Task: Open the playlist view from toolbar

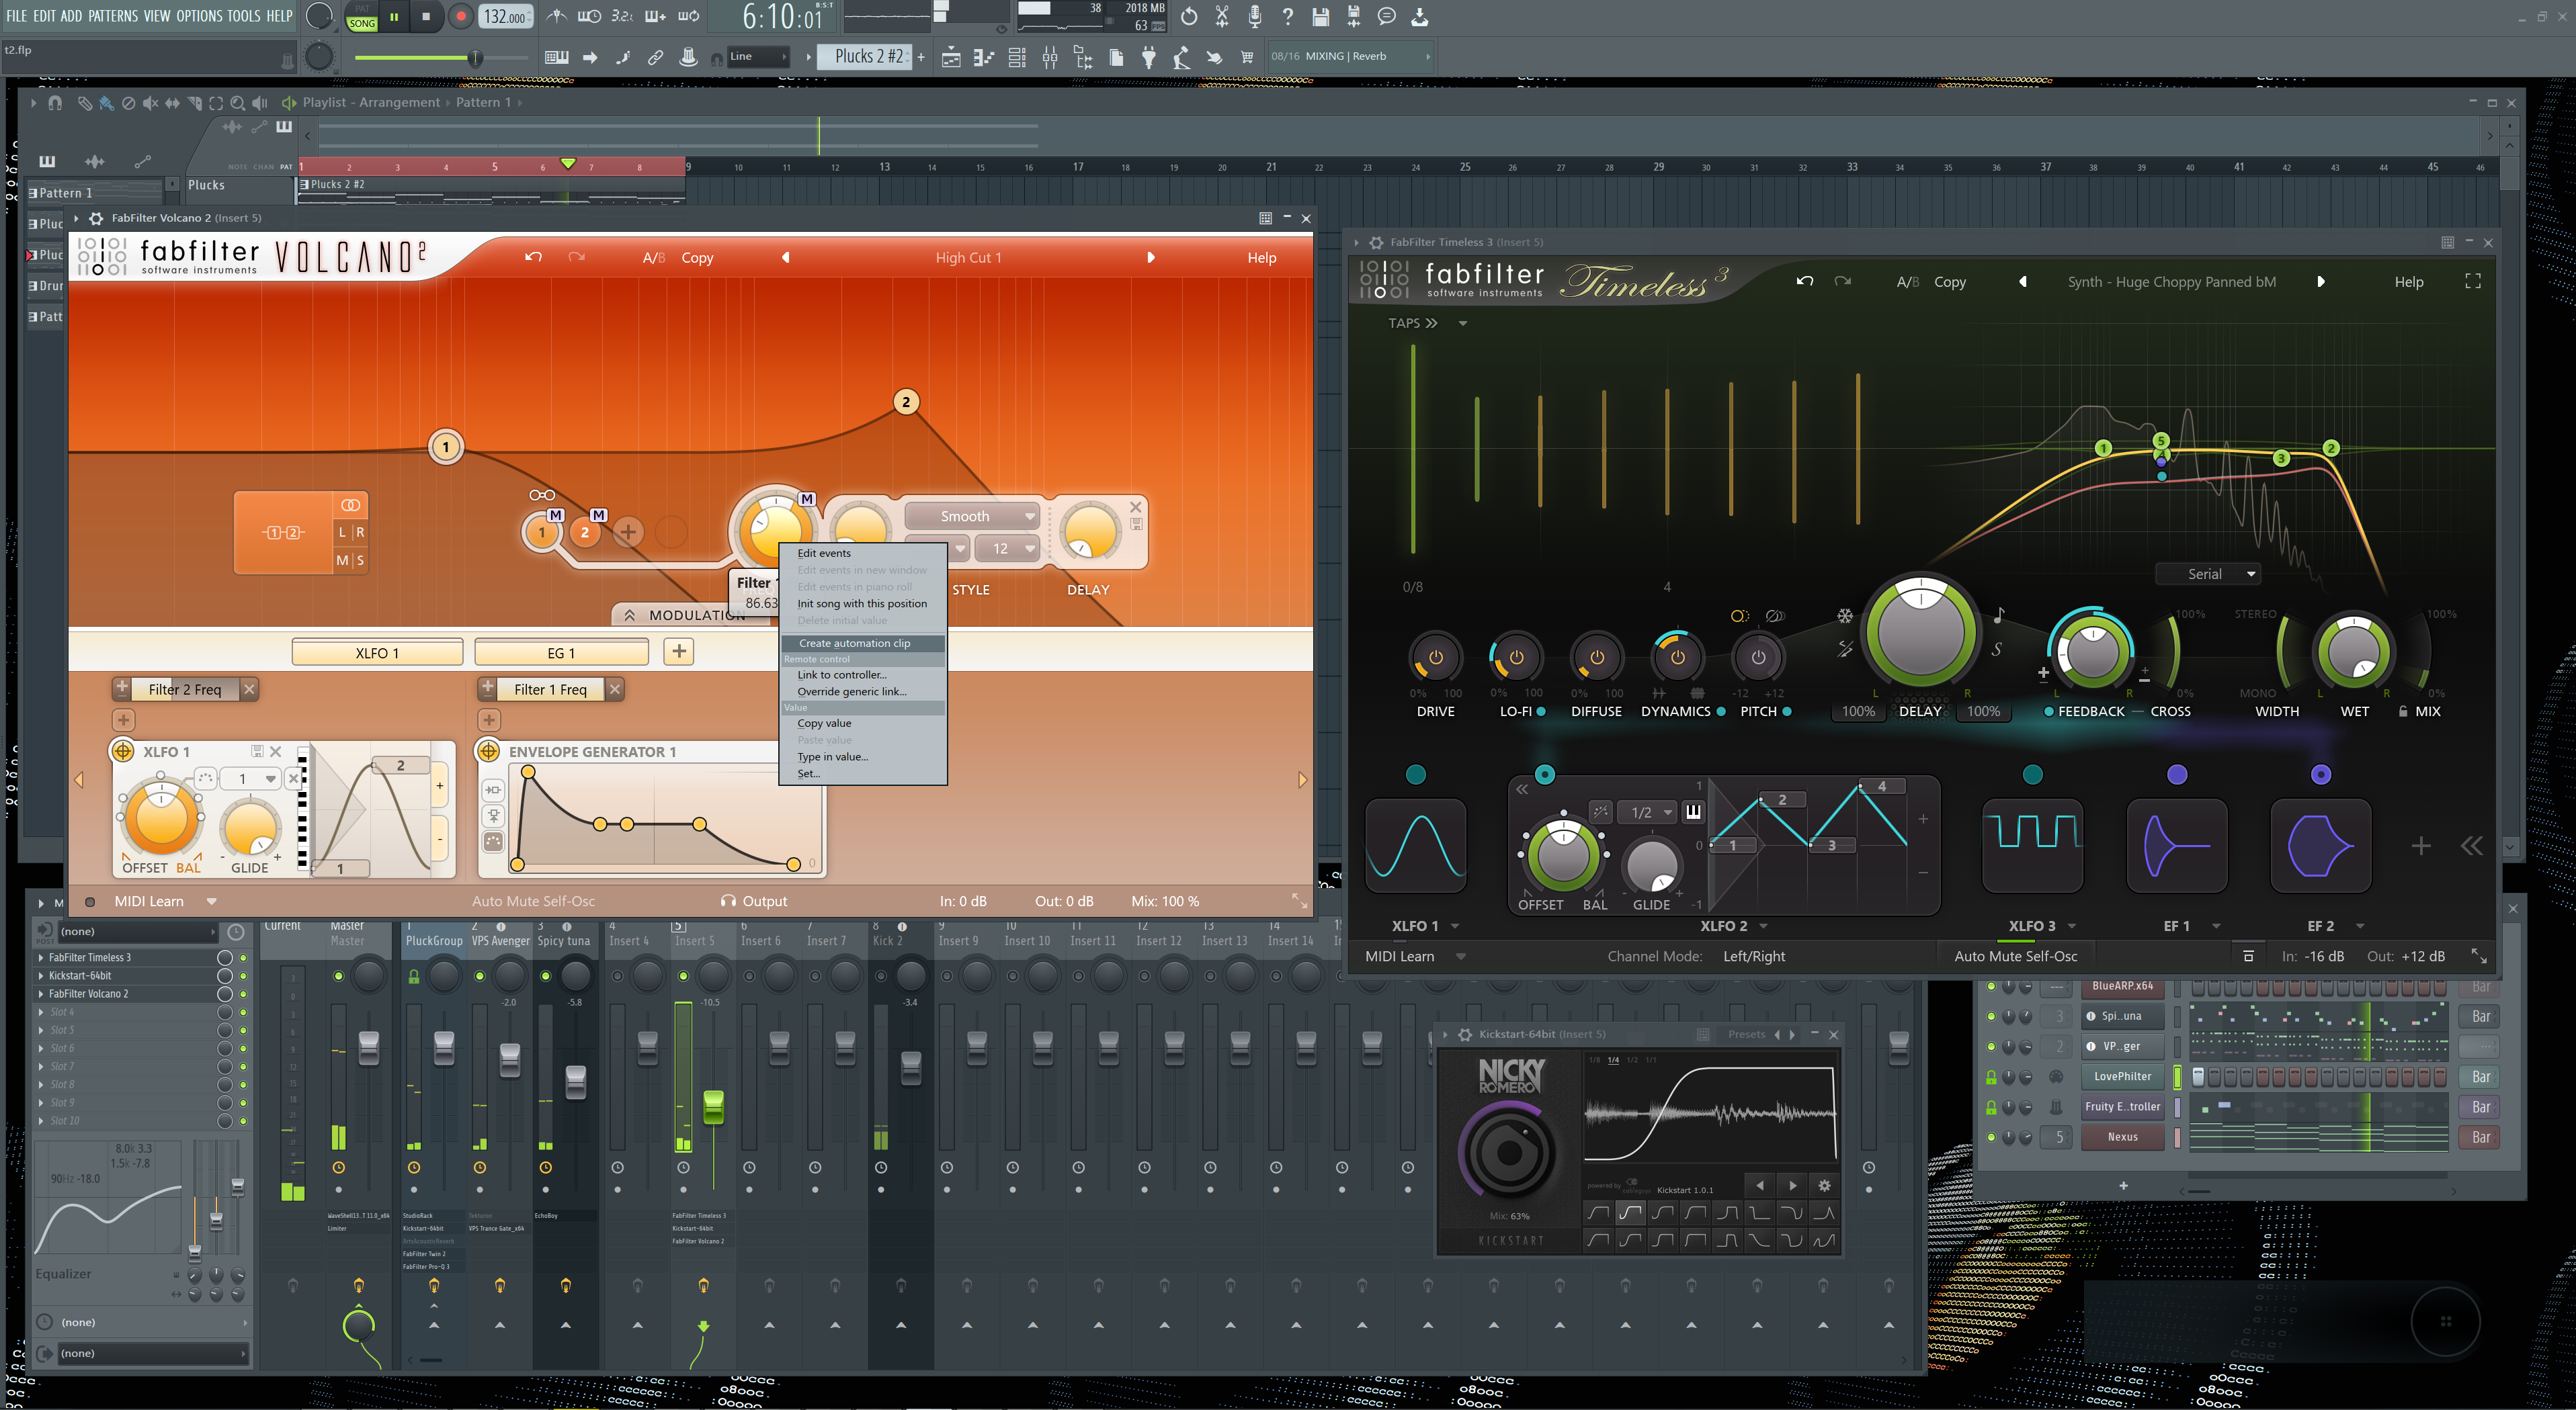Action: (951, 58)
